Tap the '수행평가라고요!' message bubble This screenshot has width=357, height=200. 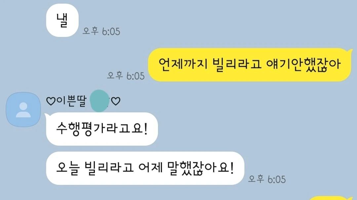coord(102,129)
